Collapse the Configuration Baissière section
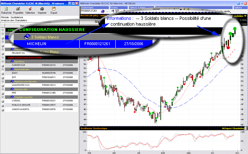This screenshot has height=154, width=248. coord(3,58)
